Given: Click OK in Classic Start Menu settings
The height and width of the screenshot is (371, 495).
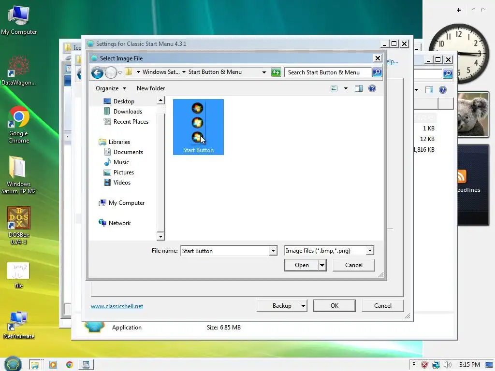Looking at the screenshot, I should [x=335, y=306].
